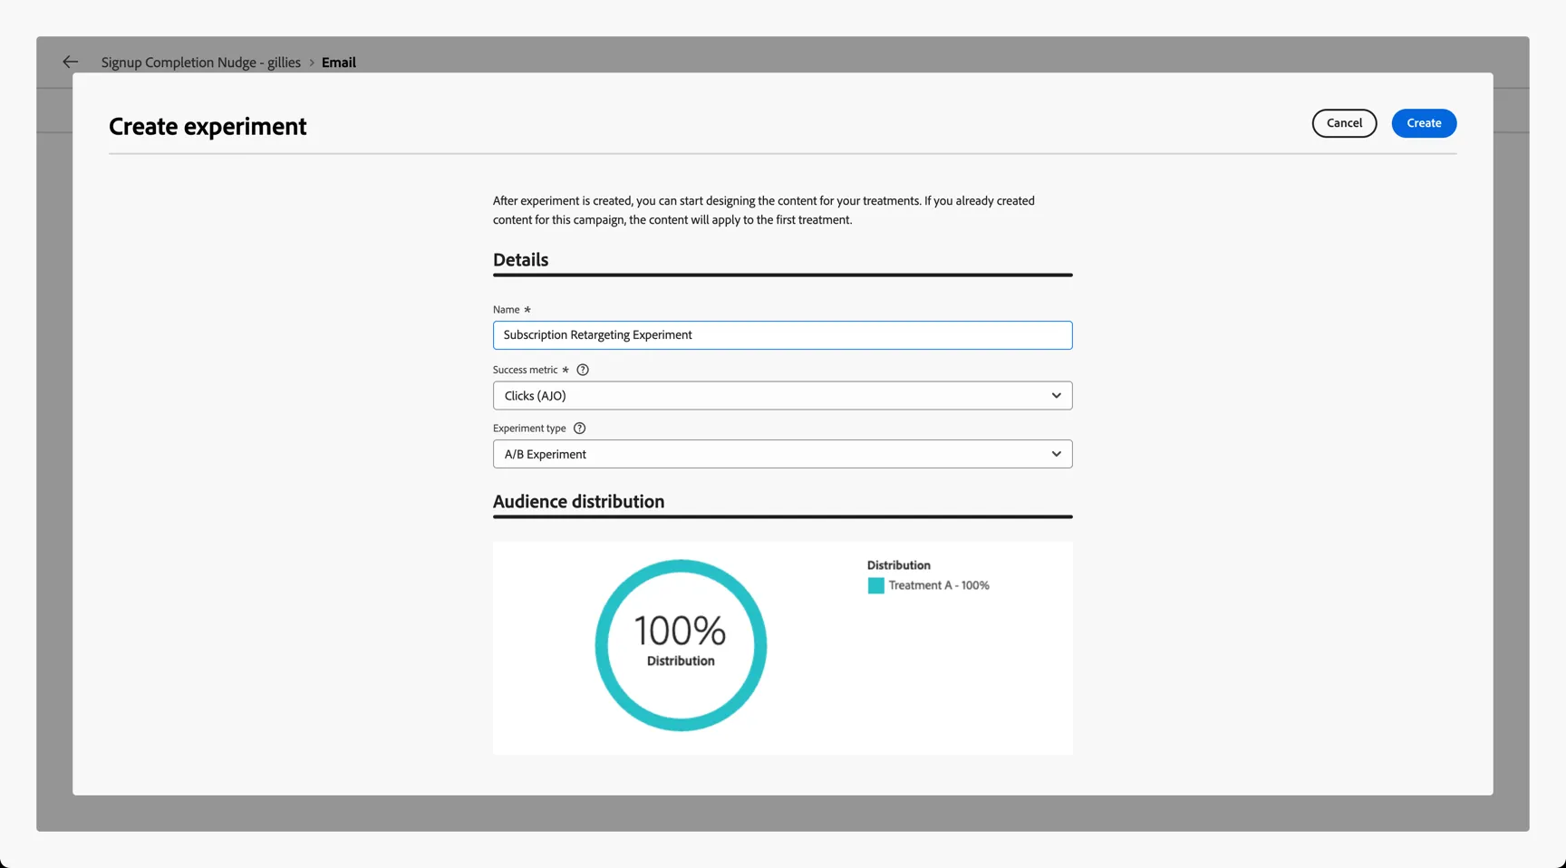This screenshot has height=868, width=1566.
Task: Click the back arrow icon
Action: tap(70, 62)
